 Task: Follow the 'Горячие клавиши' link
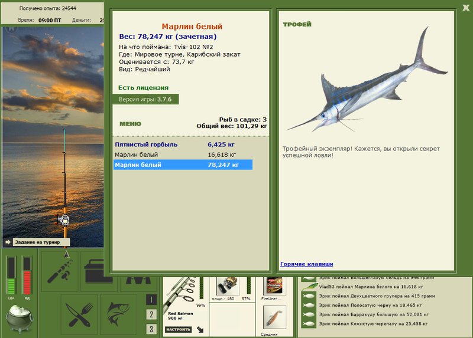click(x=306, y=264)
